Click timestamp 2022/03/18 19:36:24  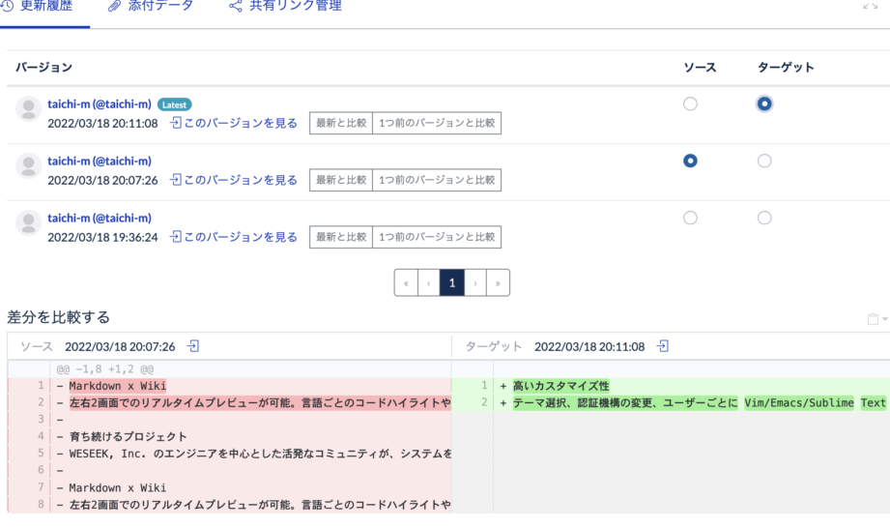tap(102, 237)
